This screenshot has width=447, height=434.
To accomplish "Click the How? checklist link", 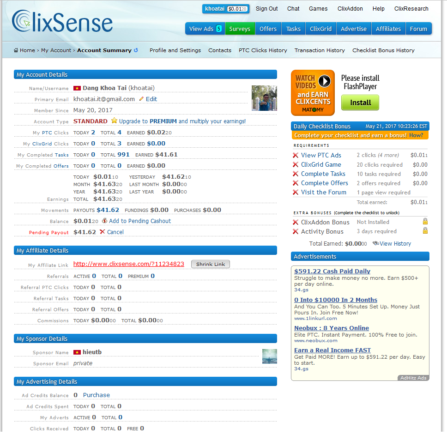I will point(416,135).
